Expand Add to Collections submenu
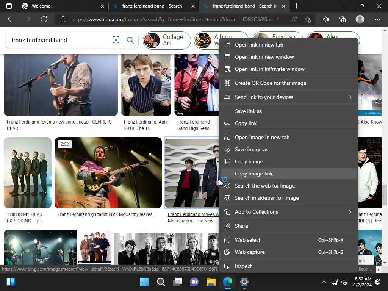The image size is (388, 291). [288, 212]
